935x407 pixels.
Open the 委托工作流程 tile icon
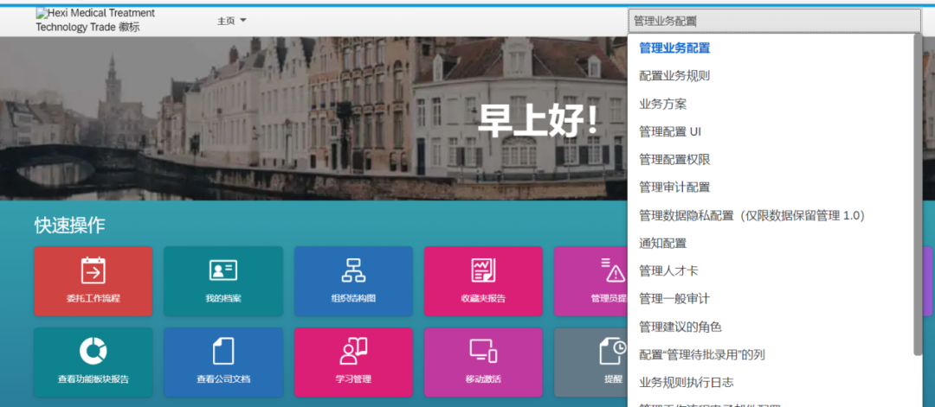point(93,270)
